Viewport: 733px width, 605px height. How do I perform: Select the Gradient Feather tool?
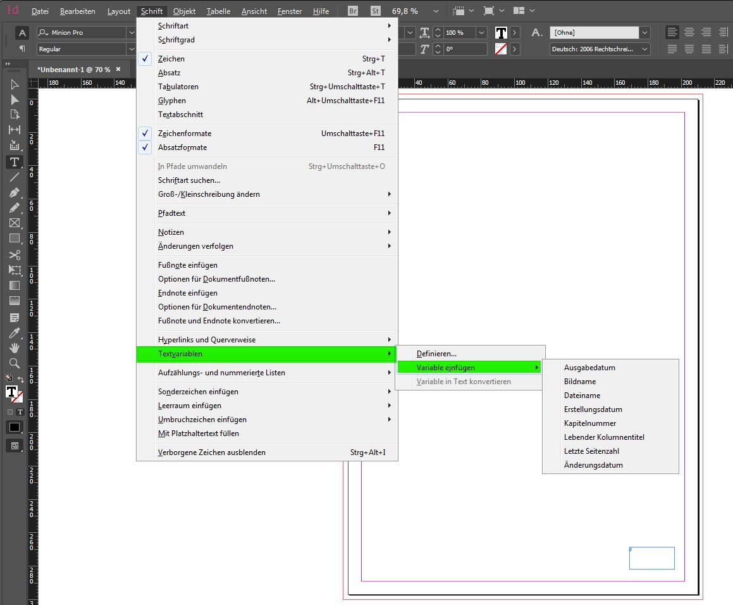(15, 301)
